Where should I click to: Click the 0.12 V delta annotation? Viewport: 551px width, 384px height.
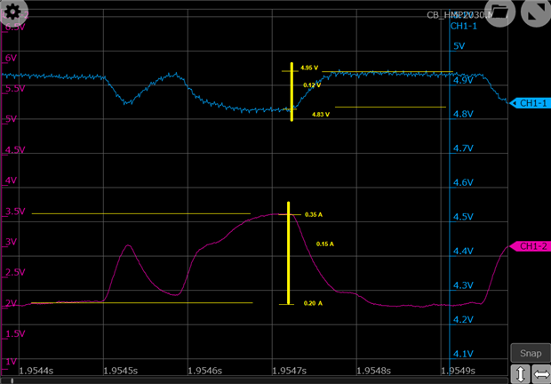point(312,85)
